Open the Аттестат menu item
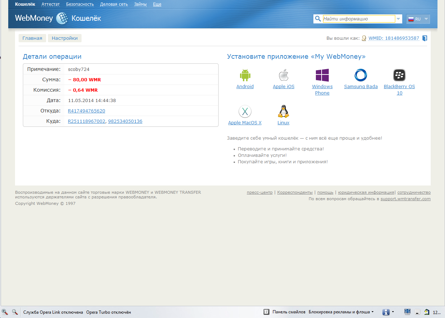 pos(51,4)
